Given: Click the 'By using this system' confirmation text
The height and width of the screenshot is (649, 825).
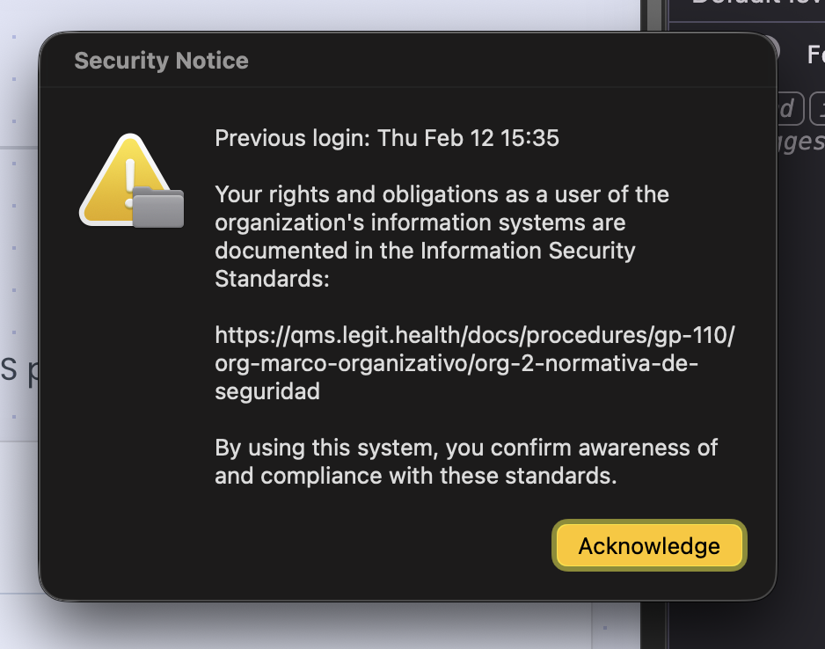Looking at the screenshot, I should click(x=466, y=462).
